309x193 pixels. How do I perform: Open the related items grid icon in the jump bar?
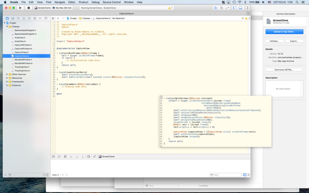click(53, 18)
